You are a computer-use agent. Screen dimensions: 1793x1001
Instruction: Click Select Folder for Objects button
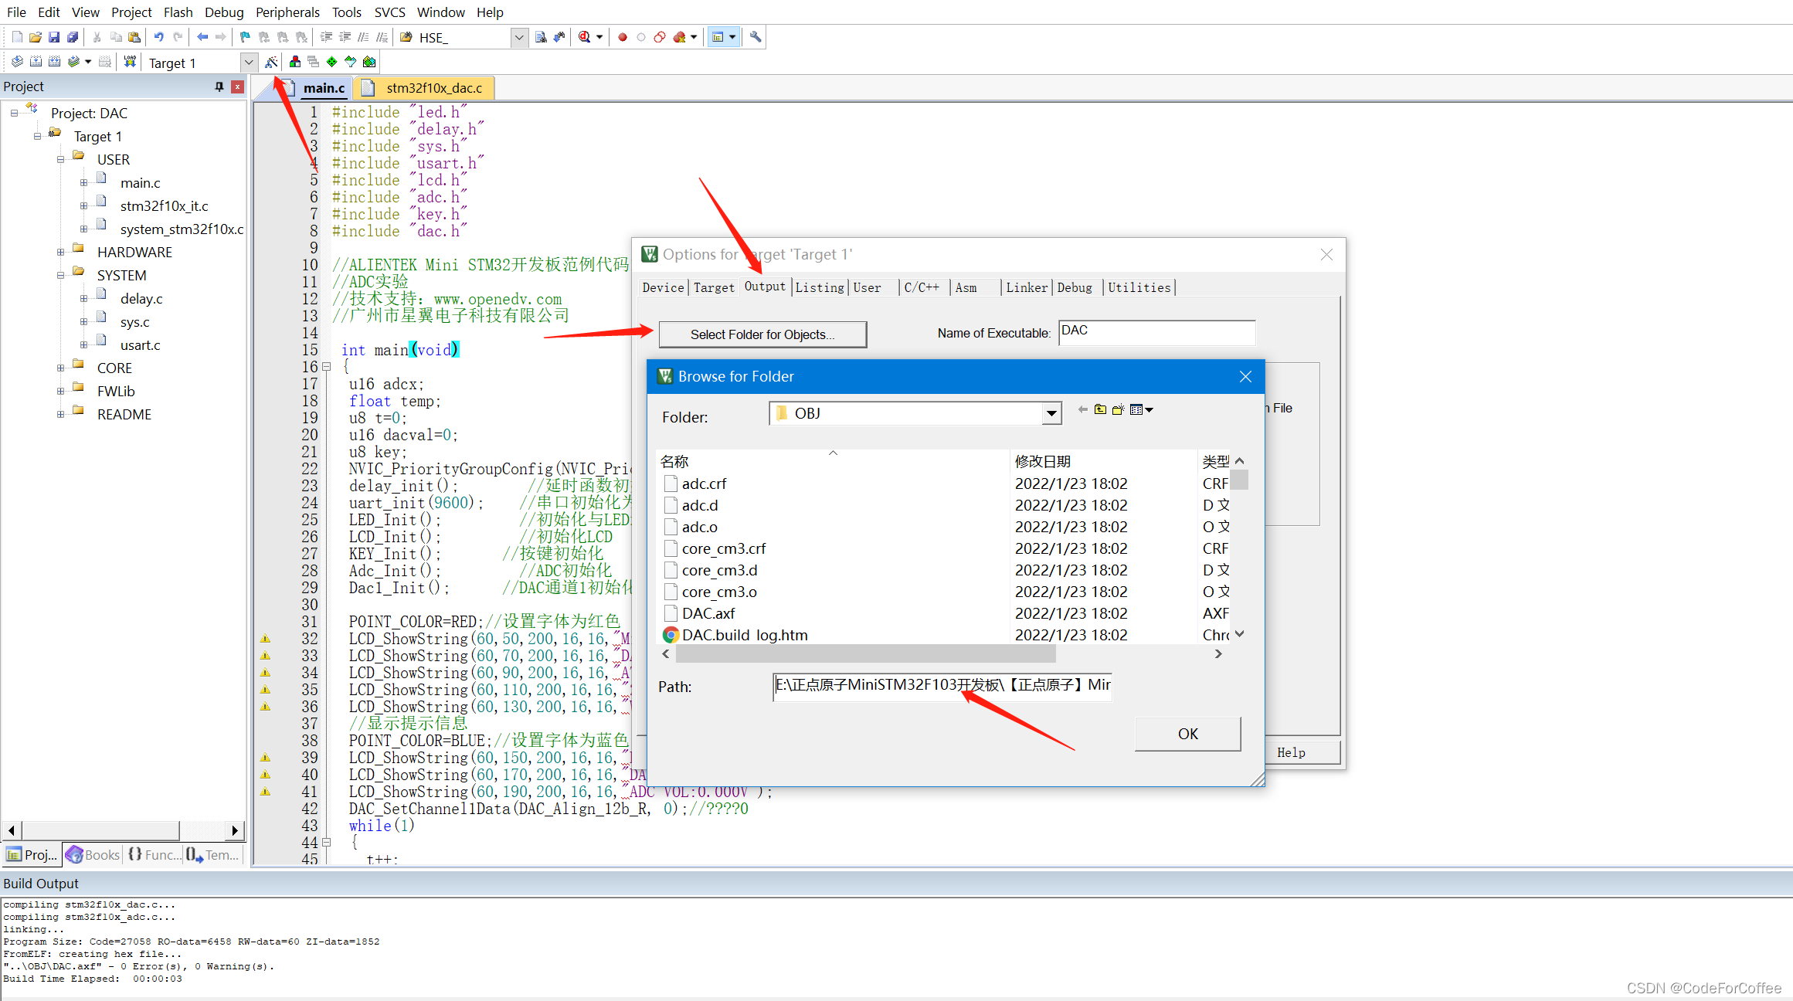coord(762,334)
